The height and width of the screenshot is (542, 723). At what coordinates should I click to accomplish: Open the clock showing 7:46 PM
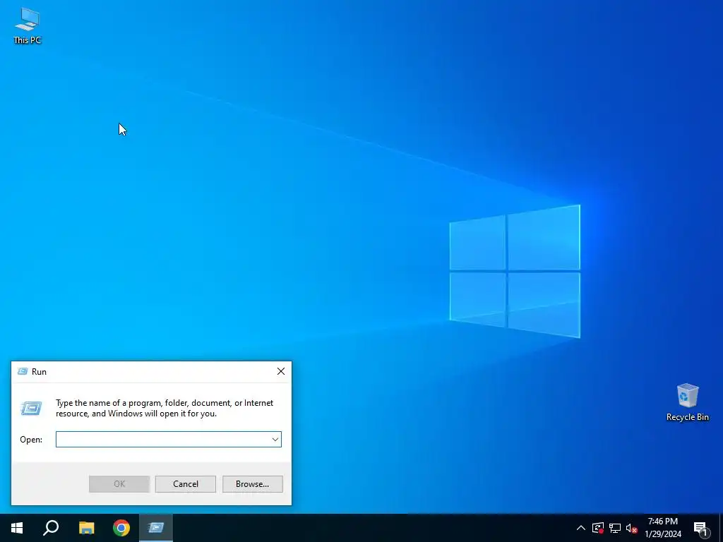click(x=663, y=528)
